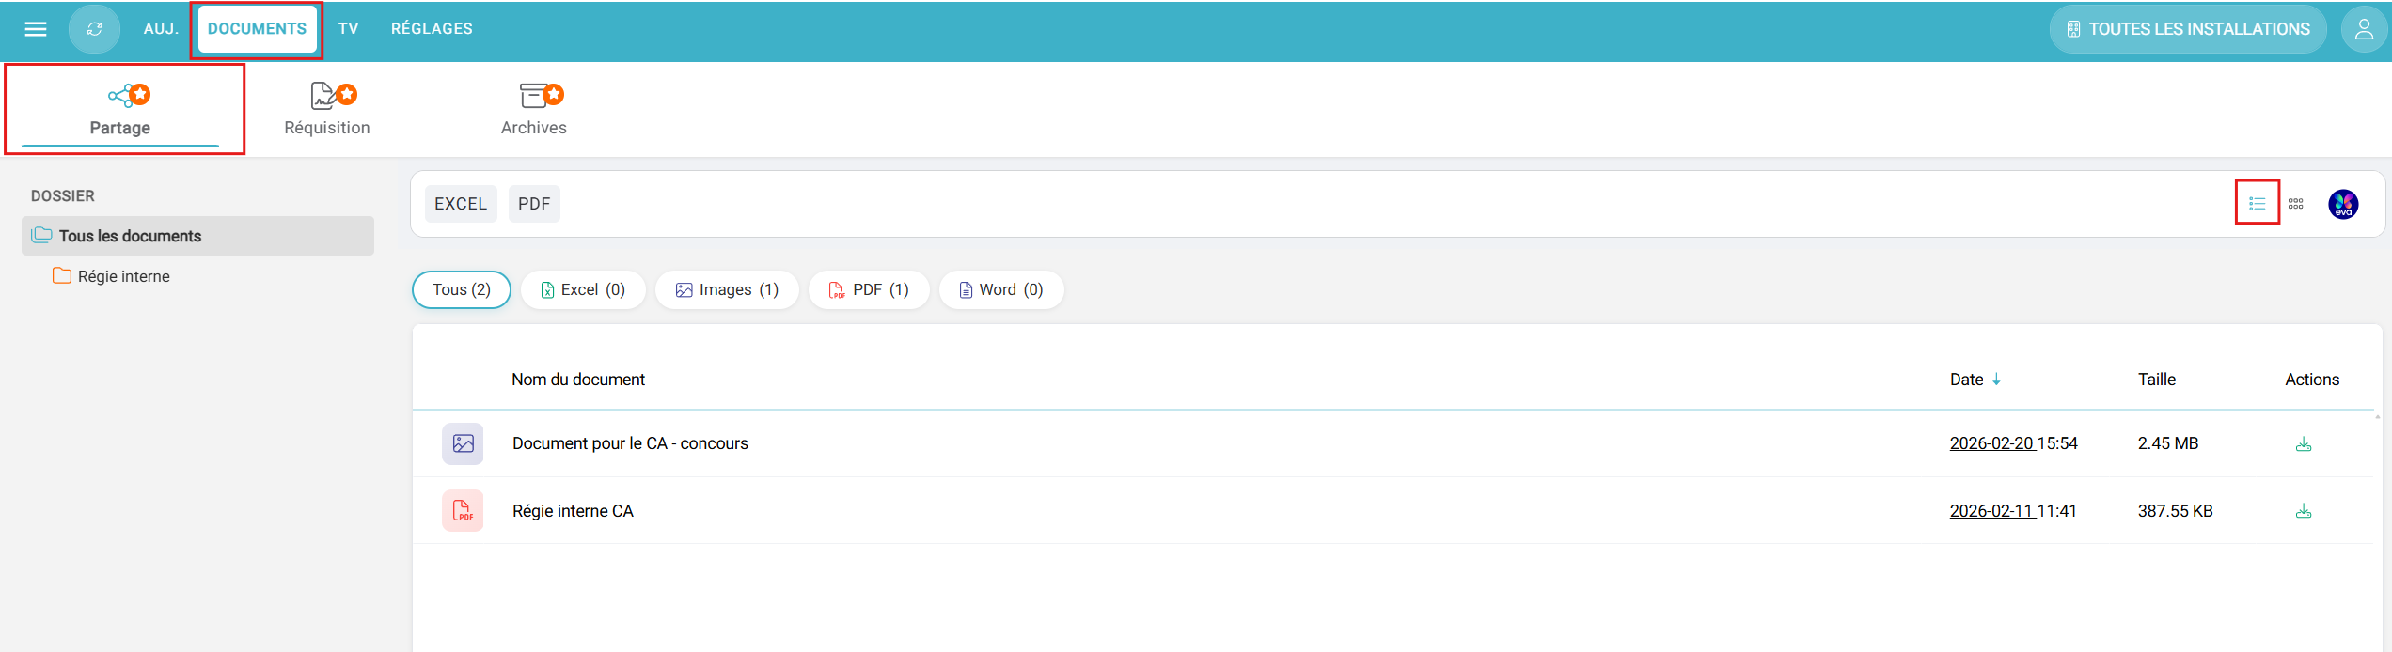
Task: Click the Eva logo avatar
Action: (x=2342, y=204)
